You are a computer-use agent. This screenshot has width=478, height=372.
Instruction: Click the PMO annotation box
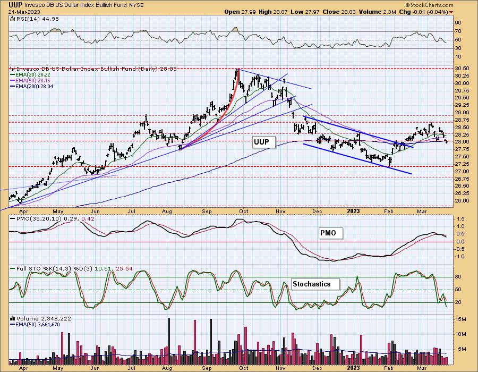[x=331, y=233]
